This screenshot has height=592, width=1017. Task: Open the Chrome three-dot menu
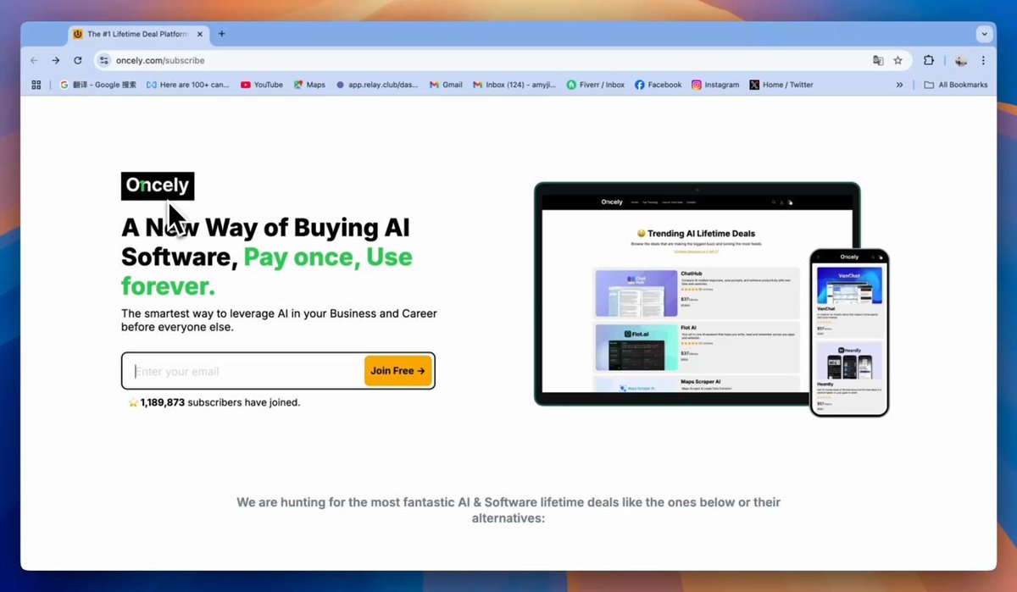pos(983,61)
